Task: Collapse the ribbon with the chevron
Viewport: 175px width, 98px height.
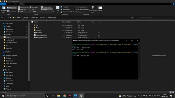Action: click(171, 4)
